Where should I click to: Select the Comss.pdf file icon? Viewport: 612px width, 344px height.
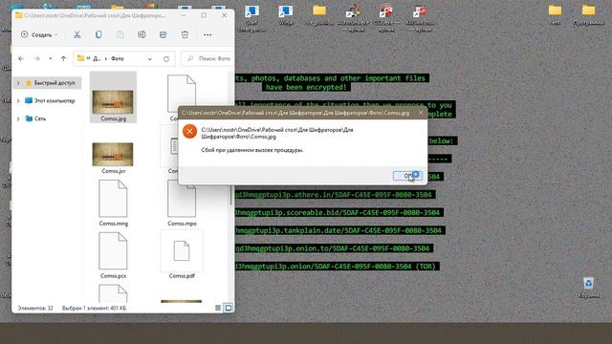click(182, 250)
